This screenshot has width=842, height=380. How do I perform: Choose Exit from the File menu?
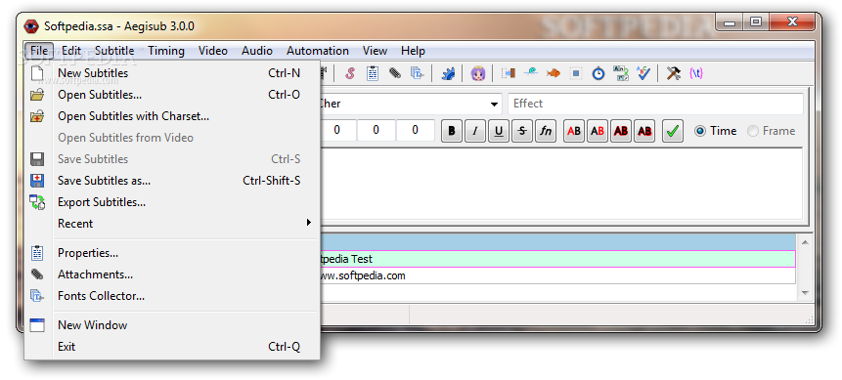[172, 347]
